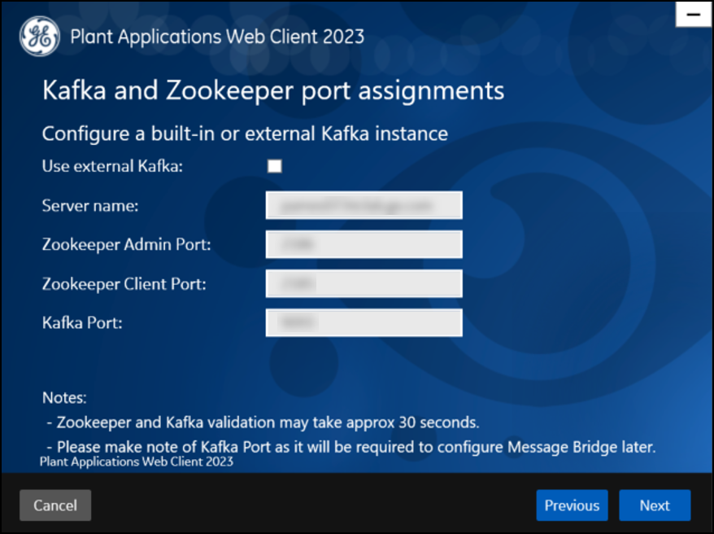Click the "Zookeeper Admin Port:" label
The width and height of the screenshot is (714, 534).
click(x=127, y=245)
